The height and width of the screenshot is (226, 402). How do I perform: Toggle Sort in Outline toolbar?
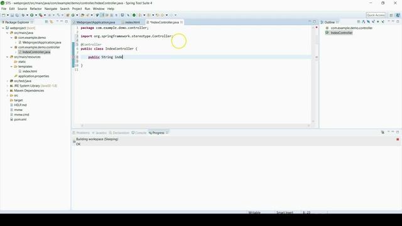pyautogui.click(x=364, y=22)
